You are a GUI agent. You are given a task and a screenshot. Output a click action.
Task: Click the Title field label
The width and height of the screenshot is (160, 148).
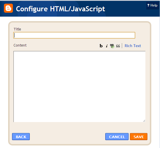pyautogui.click(x=17, y=29)
